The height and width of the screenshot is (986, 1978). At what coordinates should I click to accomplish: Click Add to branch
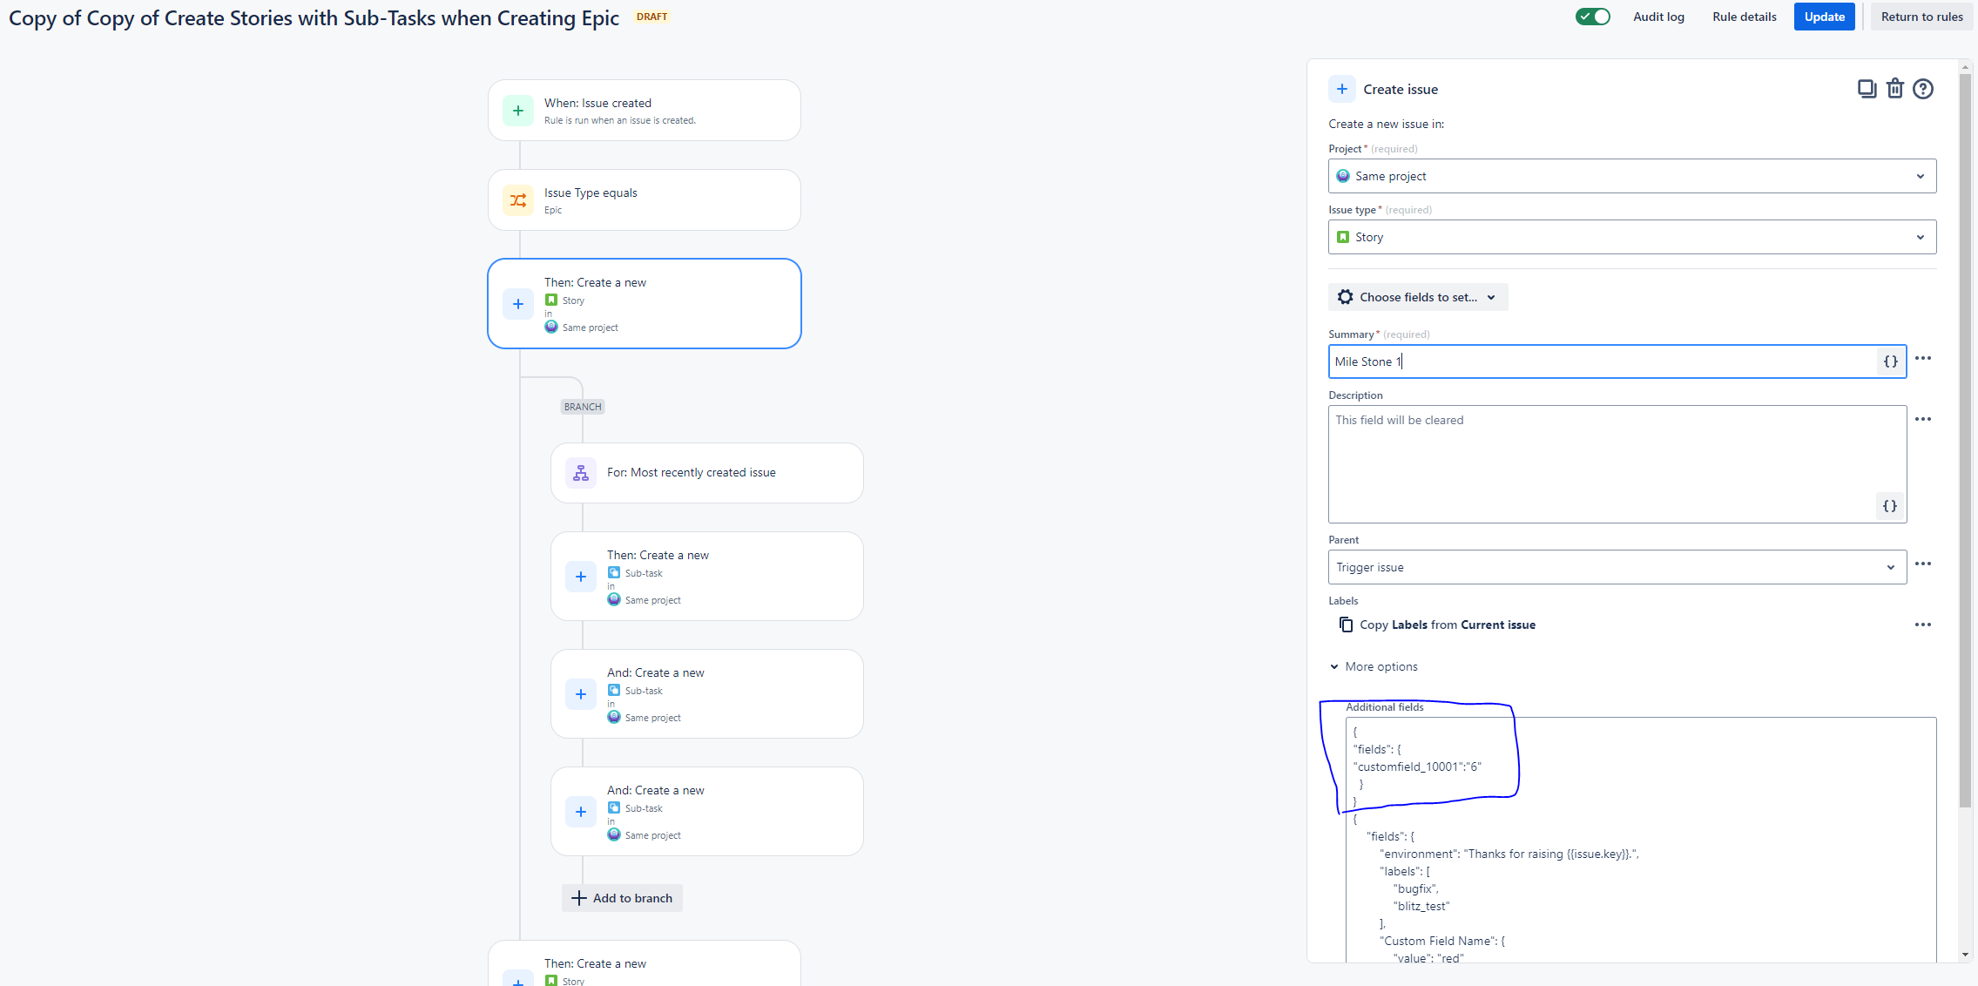621,898
